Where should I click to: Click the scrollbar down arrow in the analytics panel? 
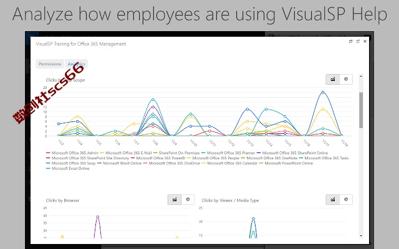coord(361,236)
